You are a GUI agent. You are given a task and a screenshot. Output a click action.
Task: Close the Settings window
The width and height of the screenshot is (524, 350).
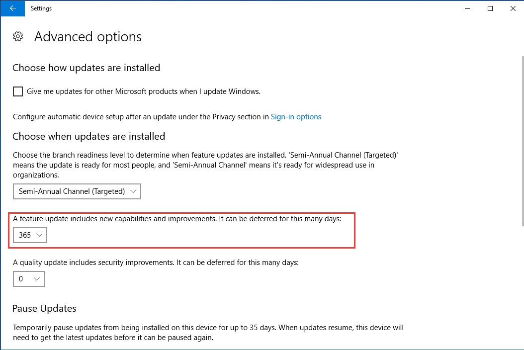(x=513, y=8)
